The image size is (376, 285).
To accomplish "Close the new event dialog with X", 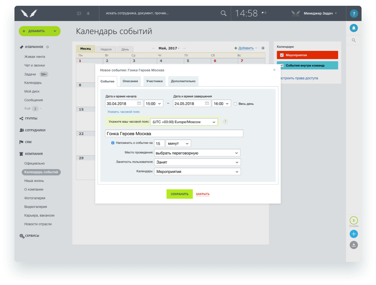I will [274, 70].
